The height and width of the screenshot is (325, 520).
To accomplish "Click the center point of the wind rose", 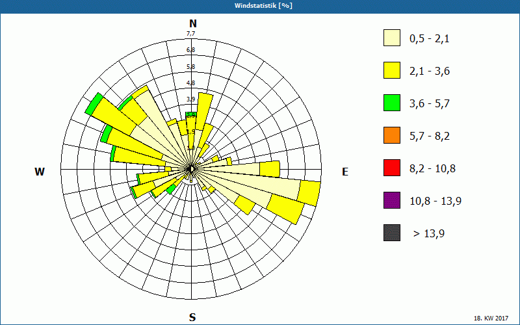I will pos(191,169).
